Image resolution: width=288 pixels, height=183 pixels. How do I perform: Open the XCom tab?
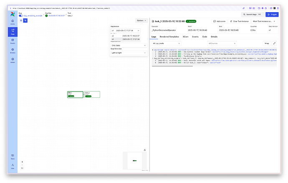[x=186, y=37]
